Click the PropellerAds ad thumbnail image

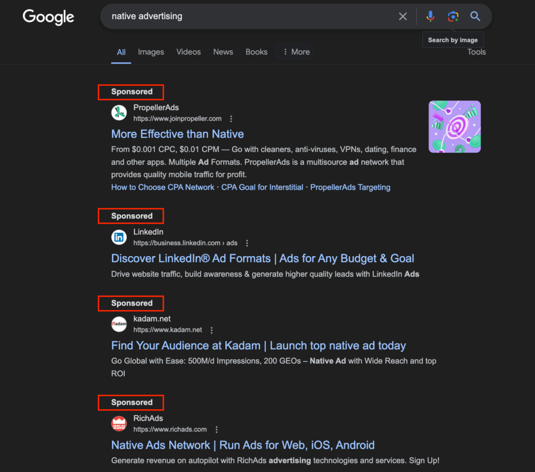click(454, 126)
